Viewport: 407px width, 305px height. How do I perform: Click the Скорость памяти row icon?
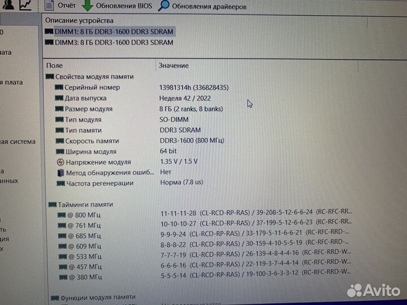point(60,141)
